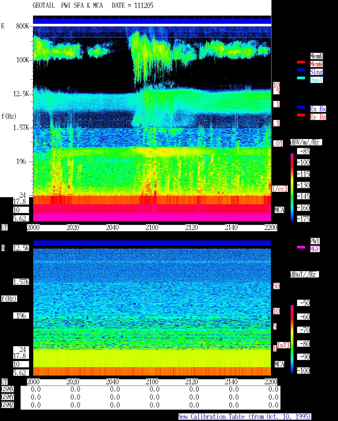Click the red .01 density tick label
The height and width of the screenshot is (421, 338).
(x=278, y=144)
